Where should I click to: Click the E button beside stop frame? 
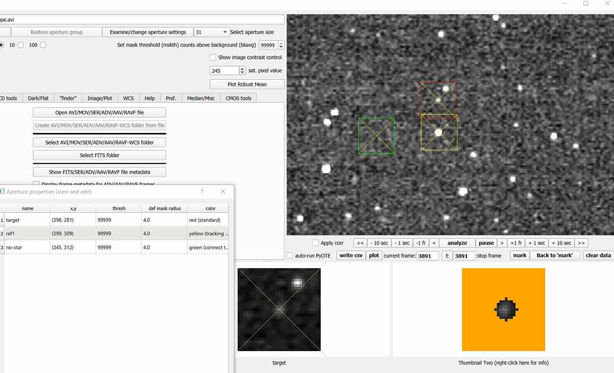point(447,256)
